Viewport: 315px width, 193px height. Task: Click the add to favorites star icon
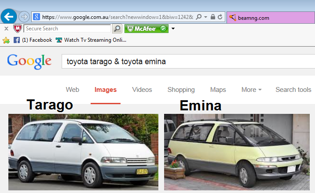pos(6,40)
